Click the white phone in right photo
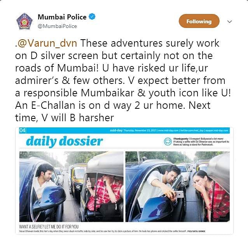The width and height of the screenshot is (248, 237). tap(179, 194)
